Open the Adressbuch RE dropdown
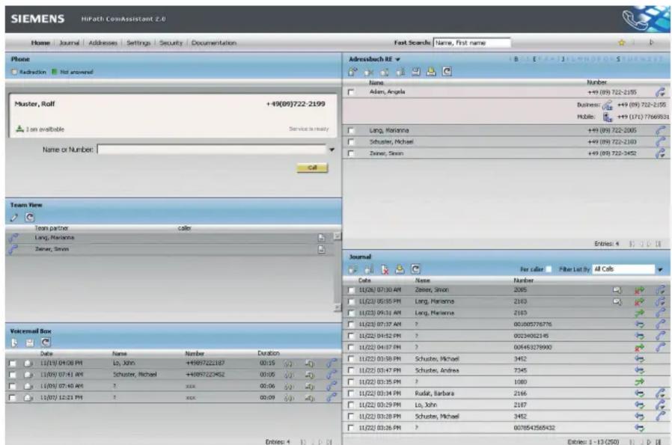This screenshot has width=672, height=445. tap(397, 60)
